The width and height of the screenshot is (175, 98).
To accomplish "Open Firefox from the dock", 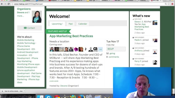I will click(x=81, y=96).
